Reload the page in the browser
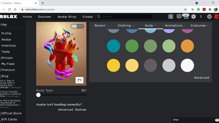Image resolution: width=219 pixels, height=123 pixels. pos(9,10)
